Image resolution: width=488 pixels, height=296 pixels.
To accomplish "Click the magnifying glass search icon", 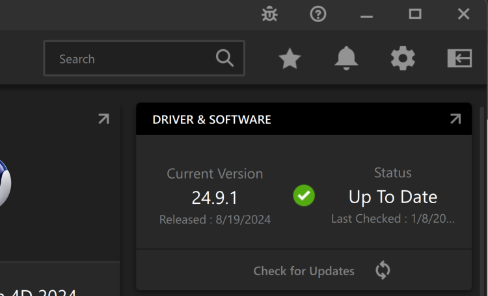I will point(224,58).
